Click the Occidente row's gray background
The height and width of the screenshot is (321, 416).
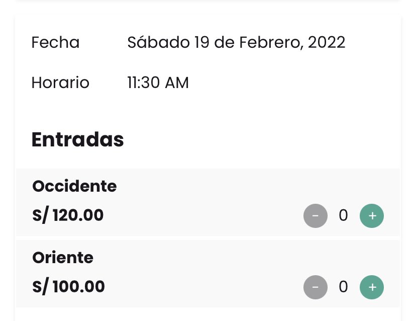pos(211,201)
